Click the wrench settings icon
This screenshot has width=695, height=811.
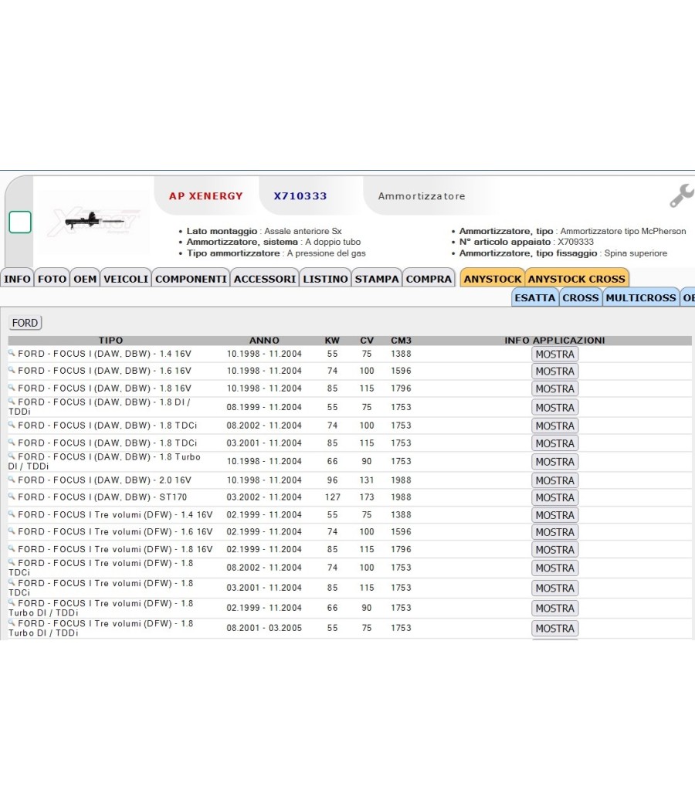point(682,196)
